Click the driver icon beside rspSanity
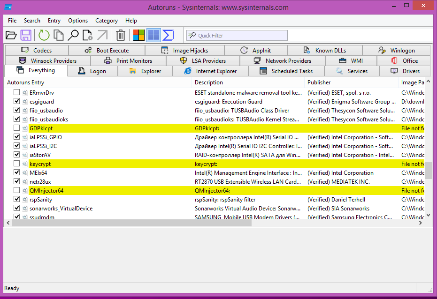The width and height of the screenshot is (437, 299). 25,200
